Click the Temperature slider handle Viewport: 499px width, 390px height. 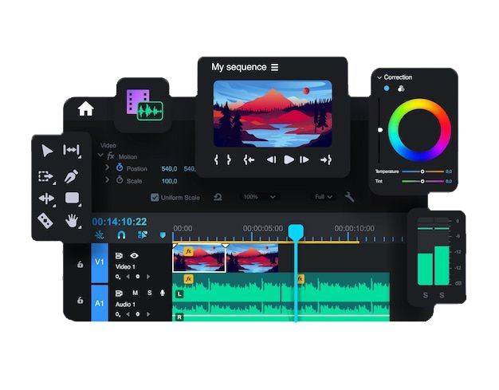click(422, 171)
